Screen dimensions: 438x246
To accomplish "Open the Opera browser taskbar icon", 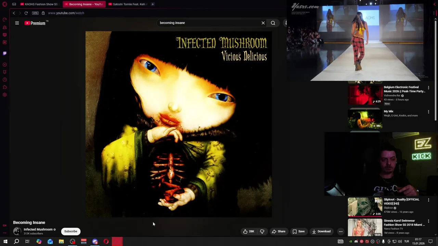I will pos(106,242).
